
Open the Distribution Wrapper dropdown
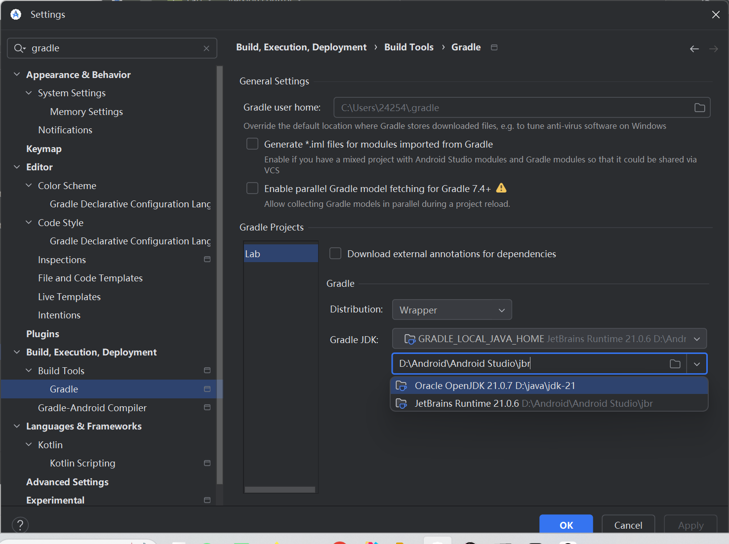pyautogui.click(x=451, y=310)
